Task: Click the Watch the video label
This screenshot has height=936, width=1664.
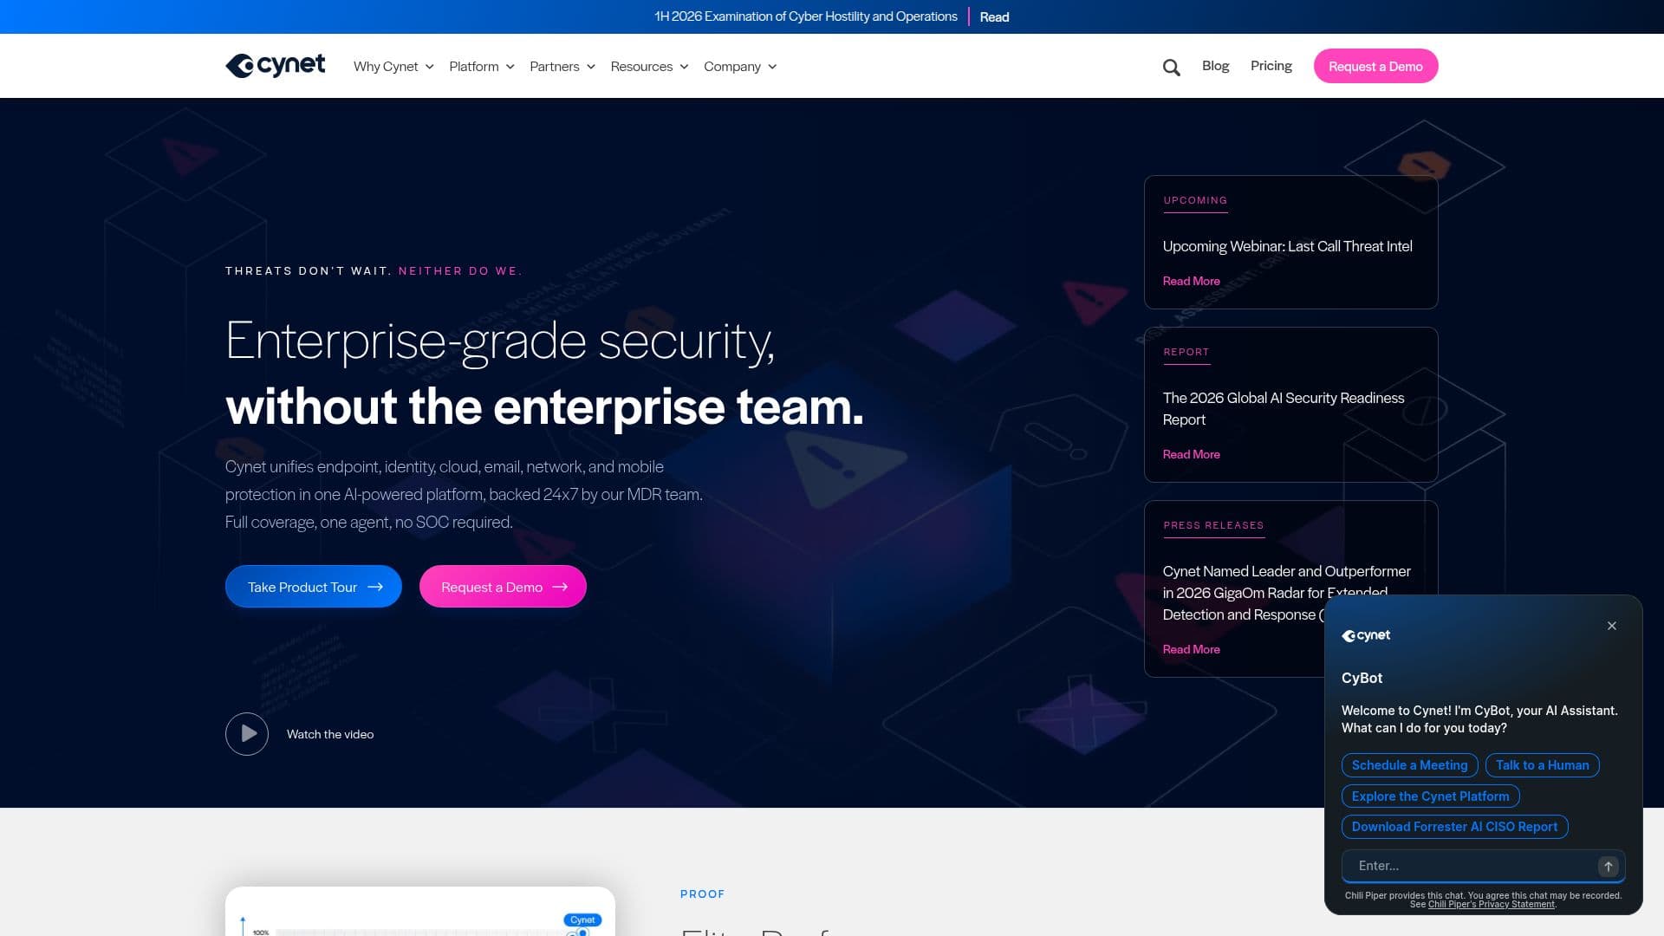Action: [330, 734]
